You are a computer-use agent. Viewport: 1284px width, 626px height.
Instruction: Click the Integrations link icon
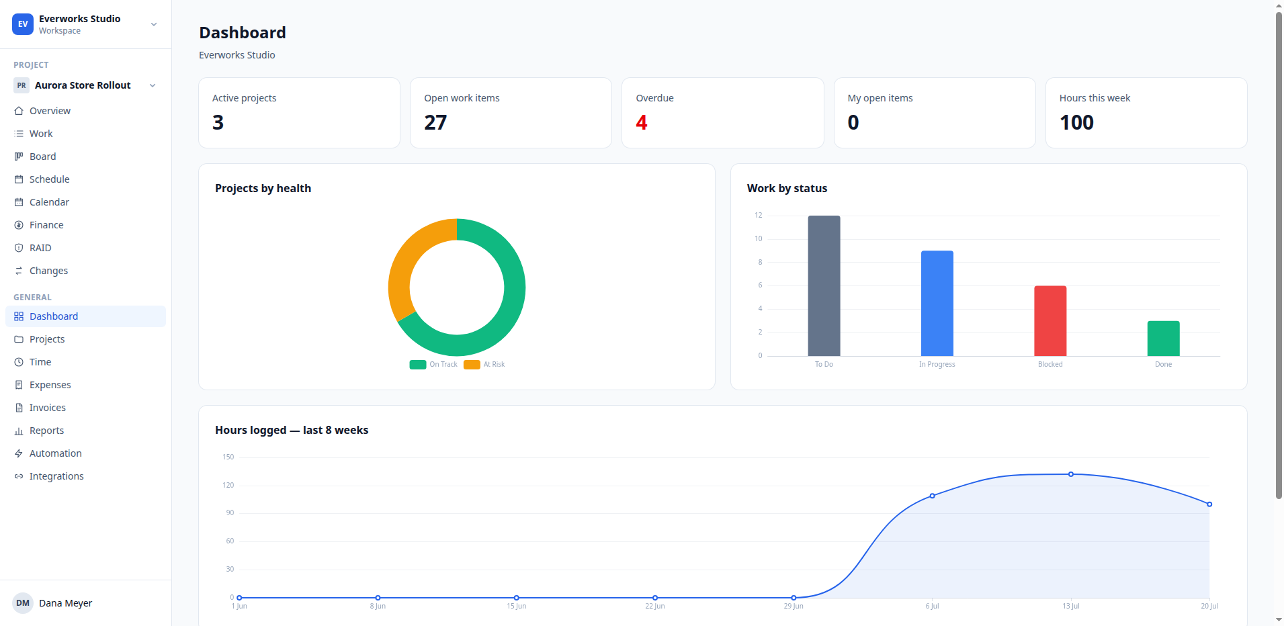(x=19, y=476)
